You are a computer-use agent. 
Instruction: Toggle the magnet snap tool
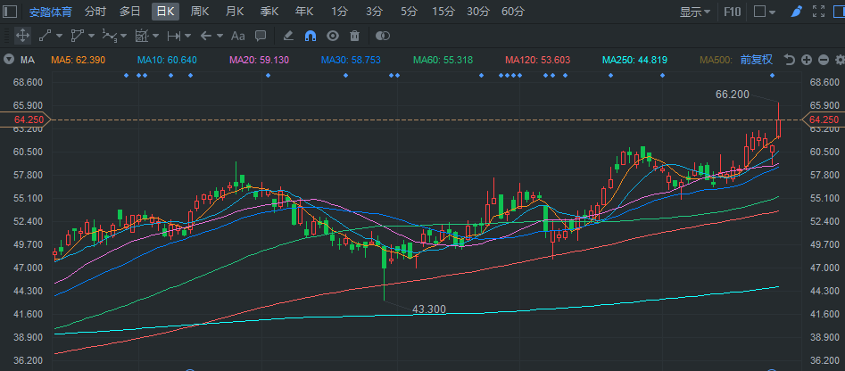click(311, 36)
